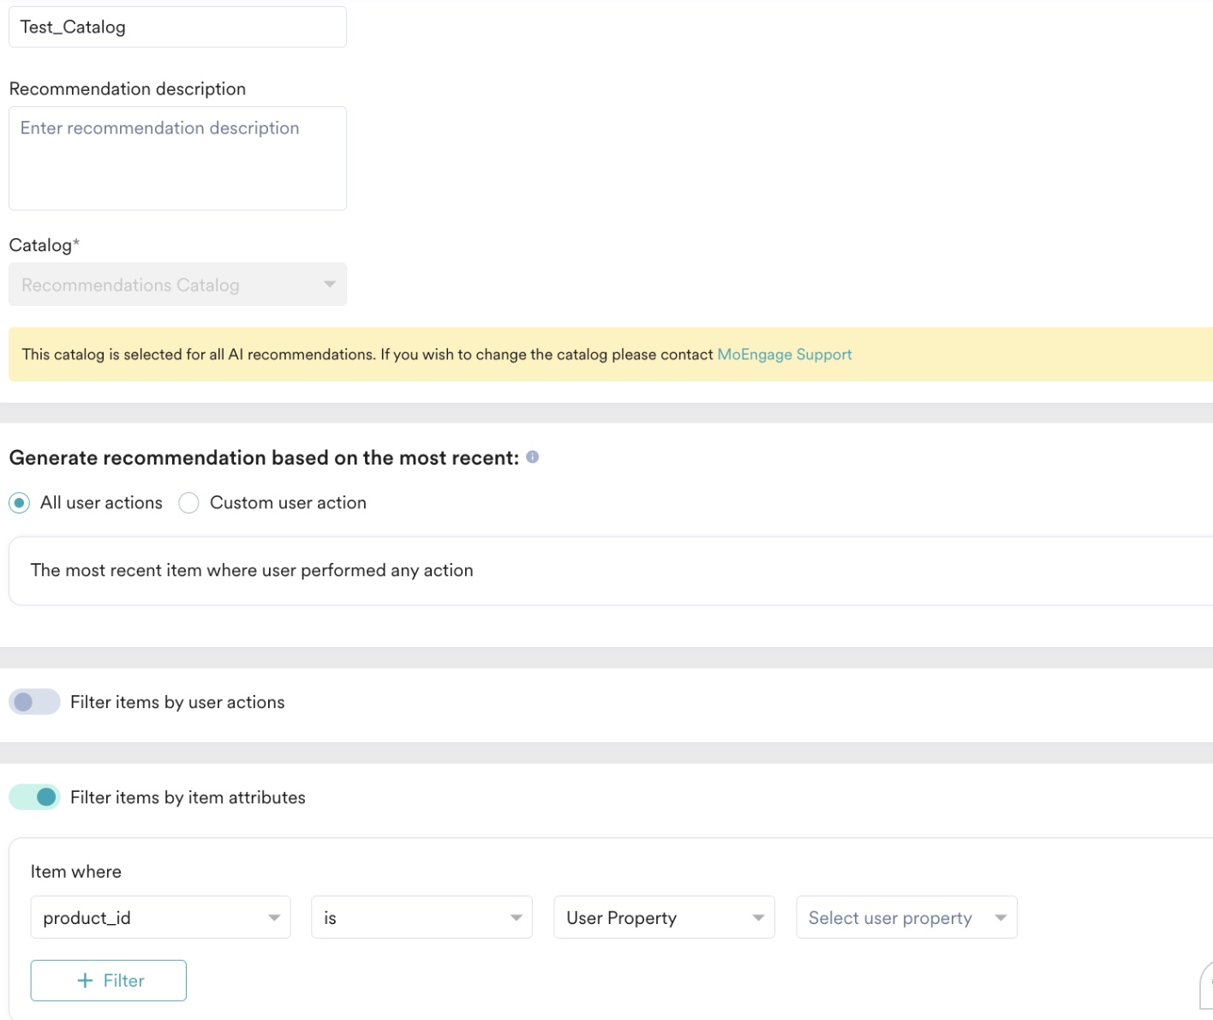This screenshot has width=1213, height=1020.
Task: Click the Recommendations Catalog dropdown
Action: 177,285
